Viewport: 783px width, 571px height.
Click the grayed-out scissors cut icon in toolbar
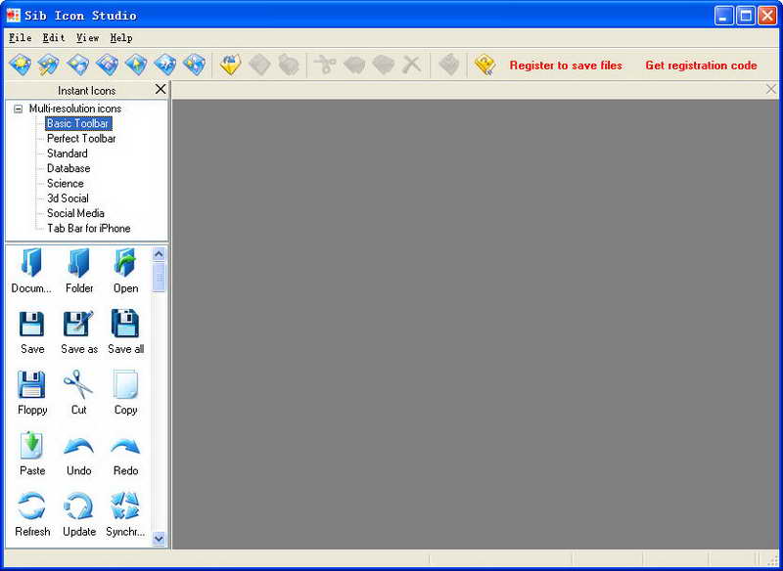(325, 65)
